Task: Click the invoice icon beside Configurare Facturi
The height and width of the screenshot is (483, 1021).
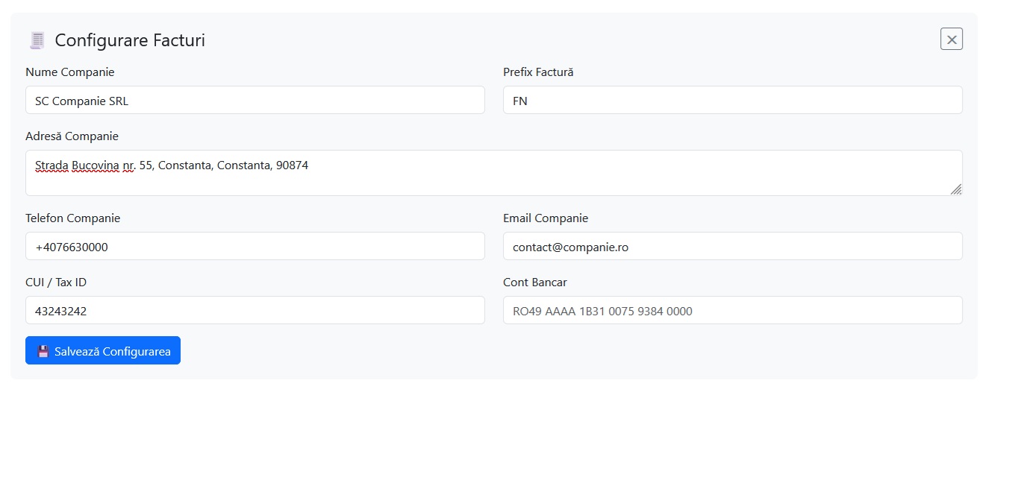Action: 37,40
